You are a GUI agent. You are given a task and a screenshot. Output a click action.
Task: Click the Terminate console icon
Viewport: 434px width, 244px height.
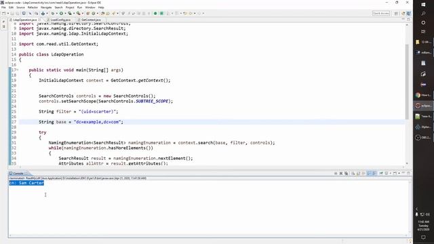336,174
